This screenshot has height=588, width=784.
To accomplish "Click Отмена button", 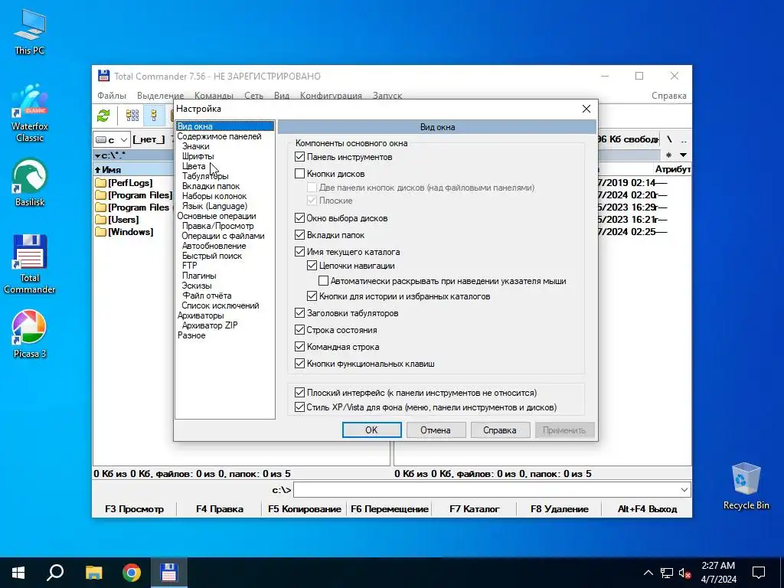I will click(x=436, y=430).
